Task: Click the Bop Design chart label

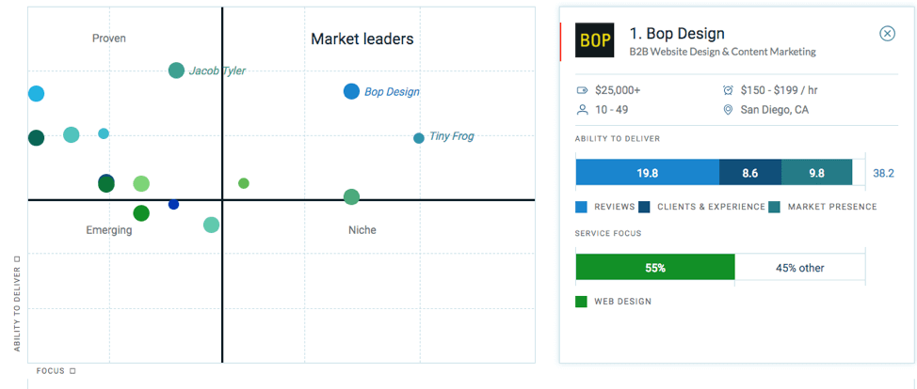Action: [x=392, y=92]
